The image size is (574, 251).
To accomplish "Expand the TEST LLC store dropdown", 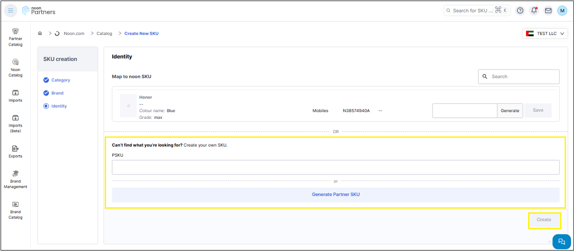I will tap(545, 34).
